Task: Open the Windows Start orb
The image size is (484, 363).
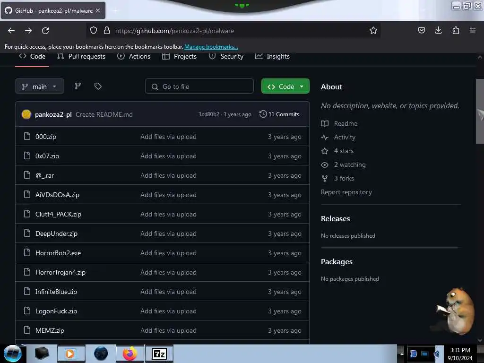Action: pyautogui.click(x=12, y=354)
